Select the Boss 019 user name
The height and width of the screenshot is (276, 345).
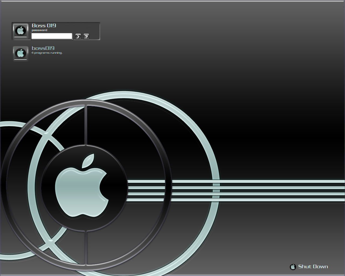pos(44,26)
